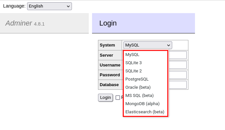
Task: Click the Login button
Action: tap(106, 98)
